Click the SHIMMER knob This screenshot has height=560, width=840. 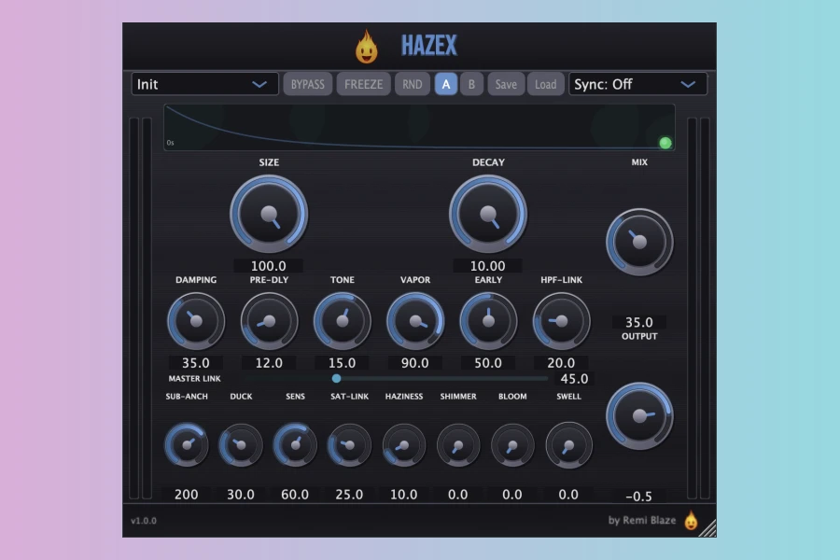point(458,445)
